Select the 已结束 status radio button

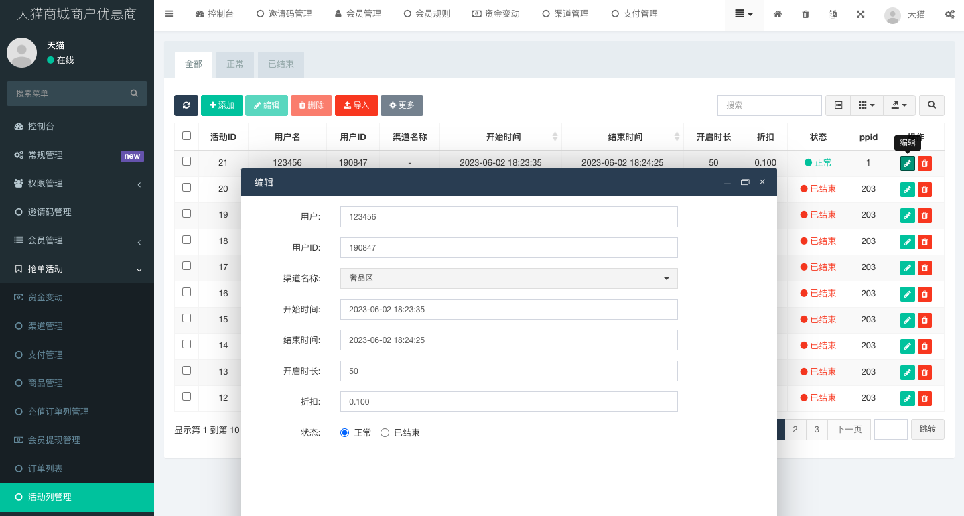click(385, 432)
